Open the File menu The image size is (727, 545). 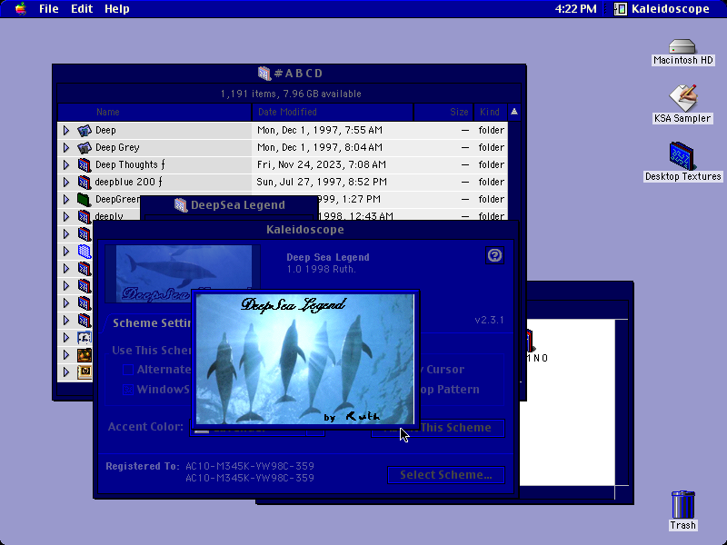point(49,9)
